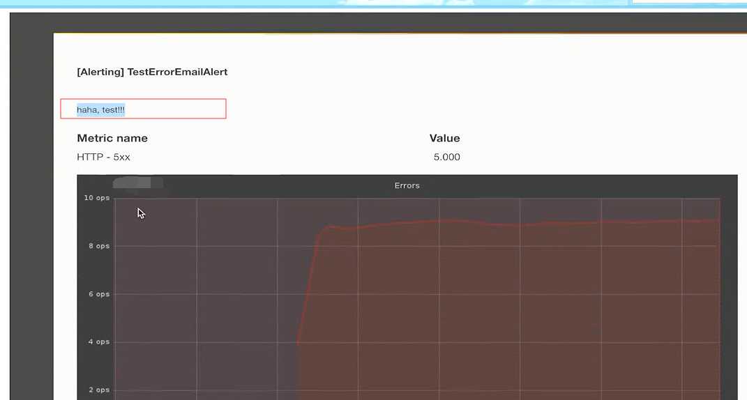Click the 'Metric name' column header
Image resolution: width=747 pixels, height=400 pixels.
tap(112, 138)
